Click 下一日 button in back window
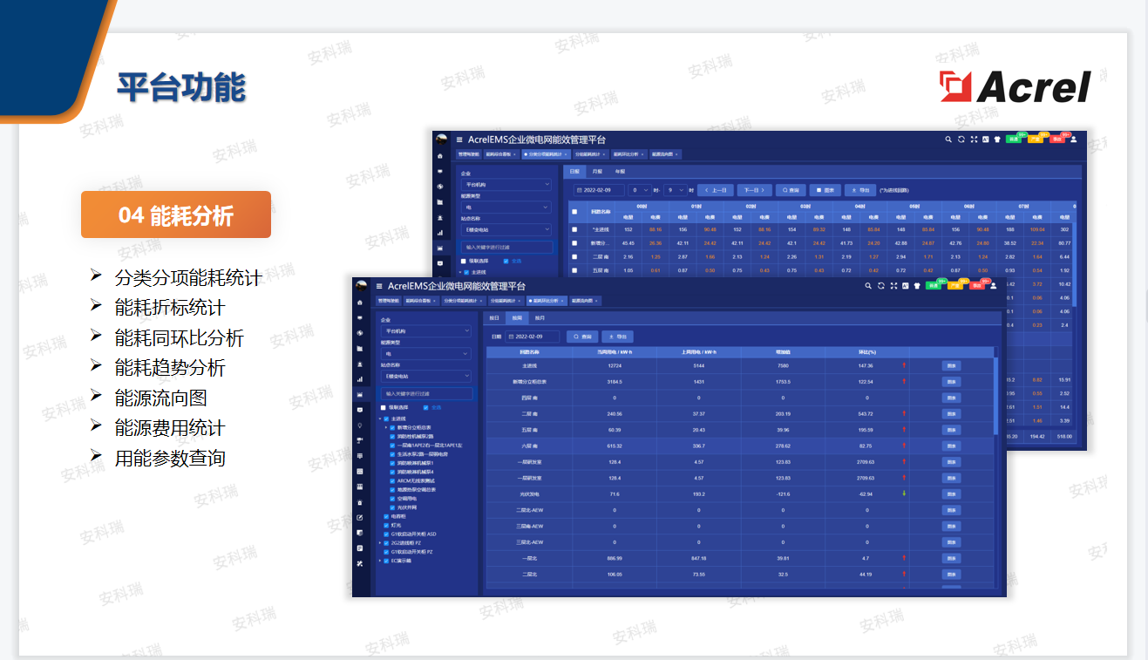This screenshot has width=1148, height=660. coord(754,190)
